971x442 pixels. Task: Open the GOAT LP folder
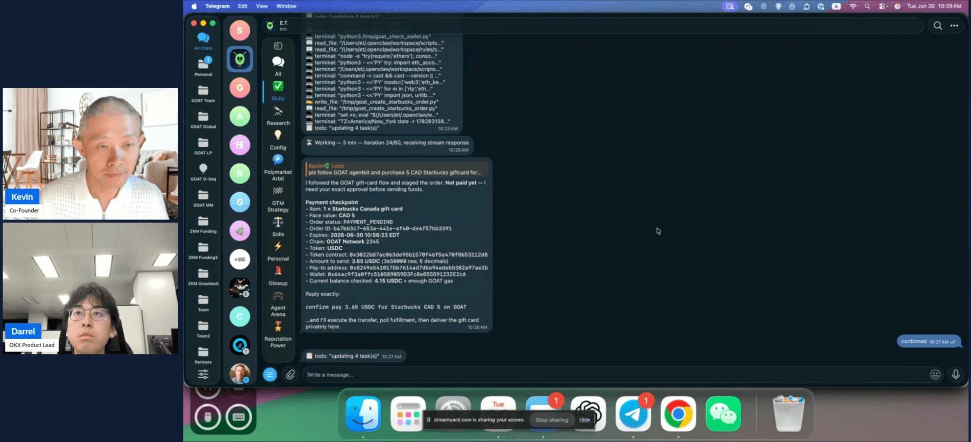203,145
